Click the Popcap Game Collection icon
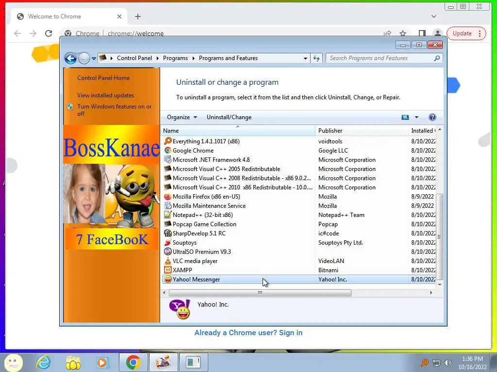The image size is (497, 372). pyautogui.click(x=167, y=224)
